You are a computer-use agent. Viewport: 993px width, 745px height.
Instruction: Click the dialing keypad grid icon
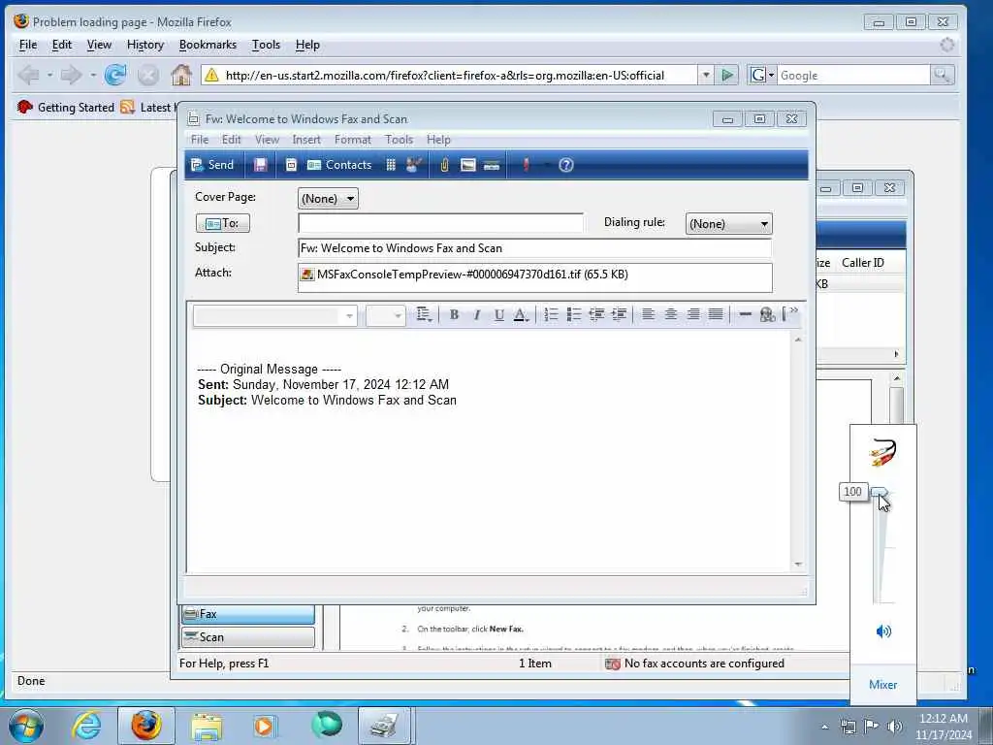(x=391, y=165)
